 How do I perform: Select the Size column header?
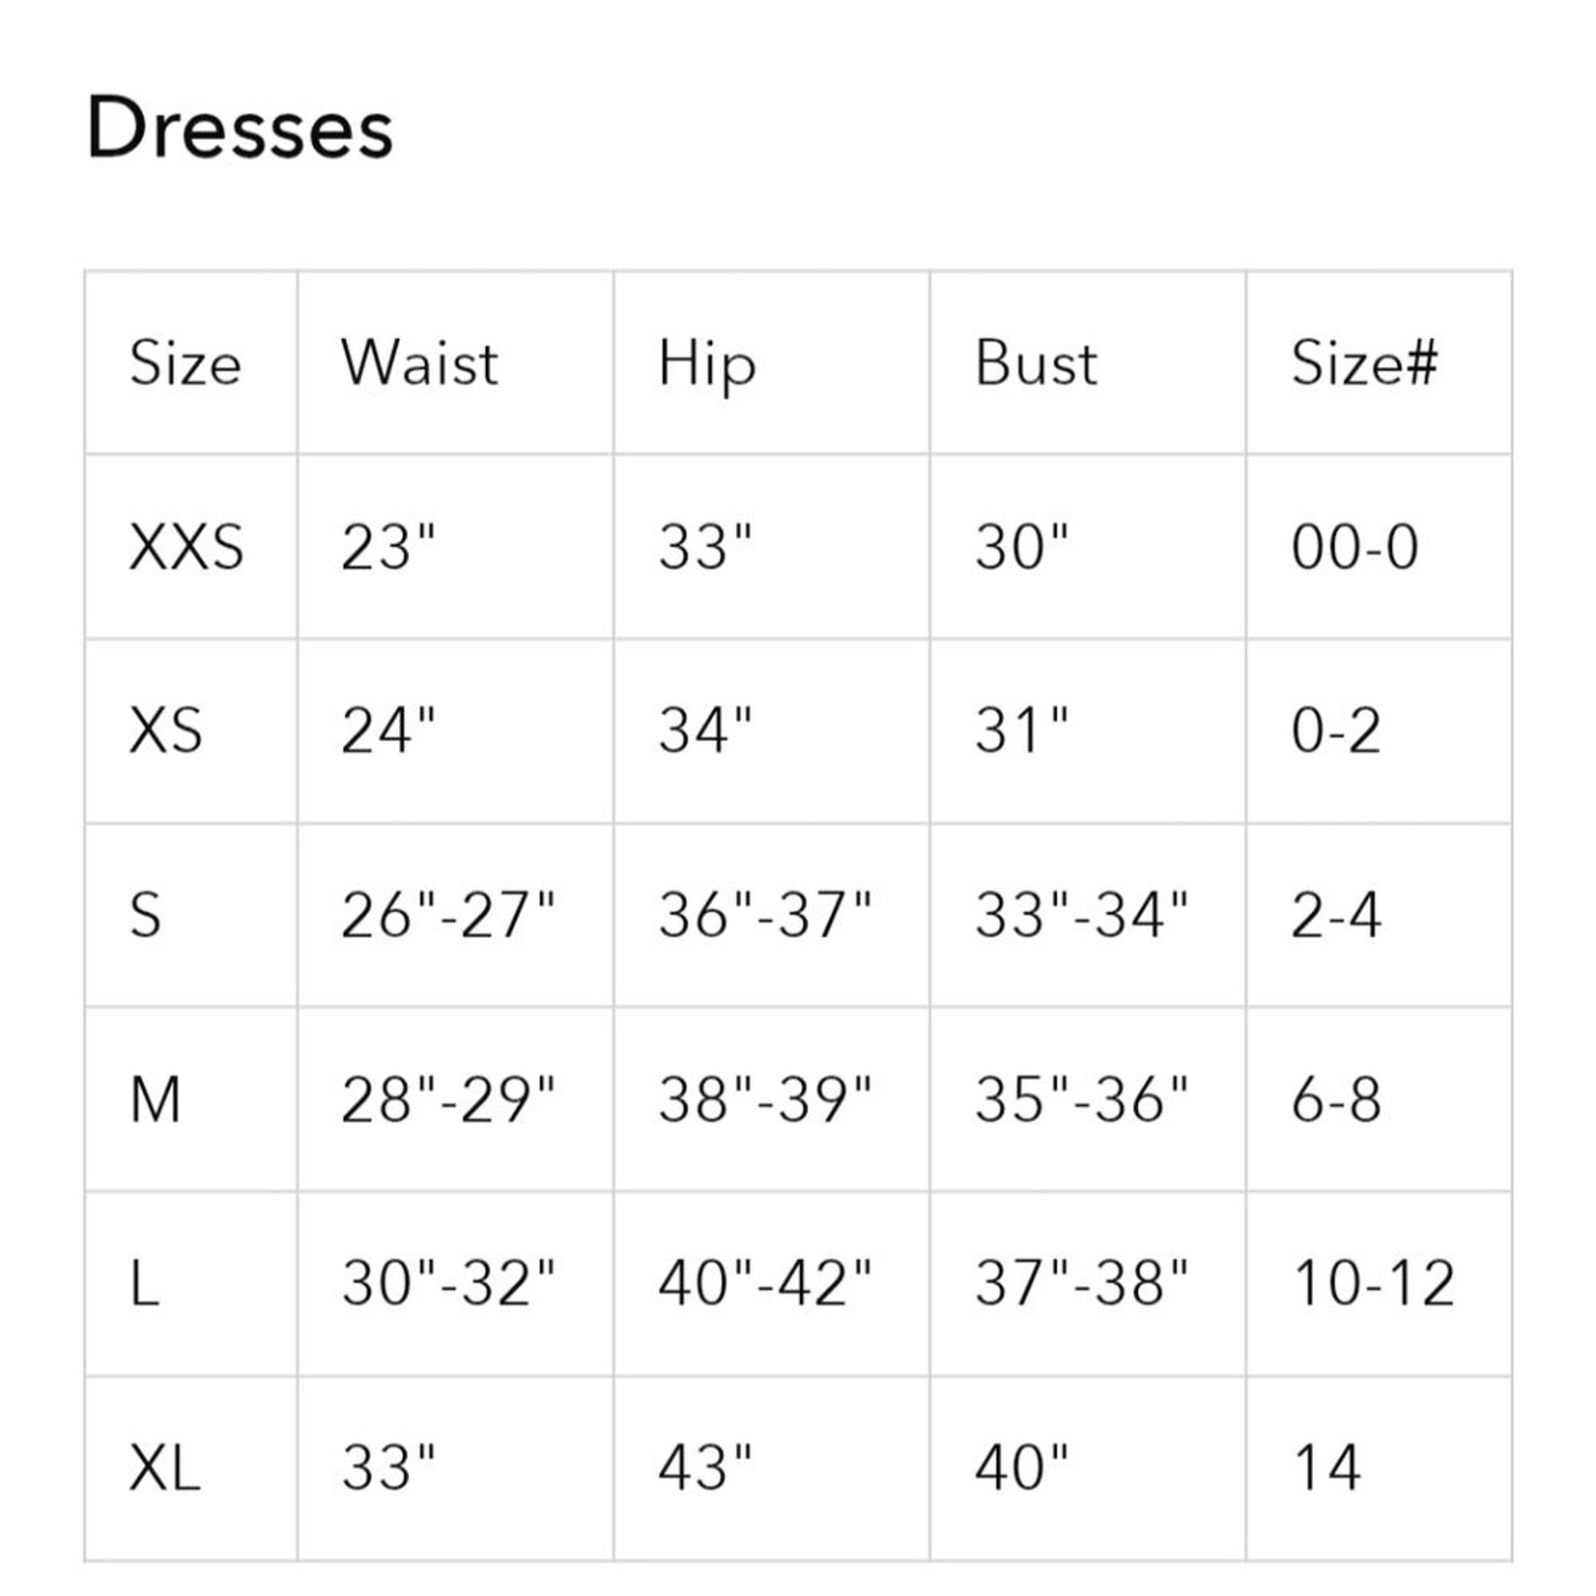[186, 362]
